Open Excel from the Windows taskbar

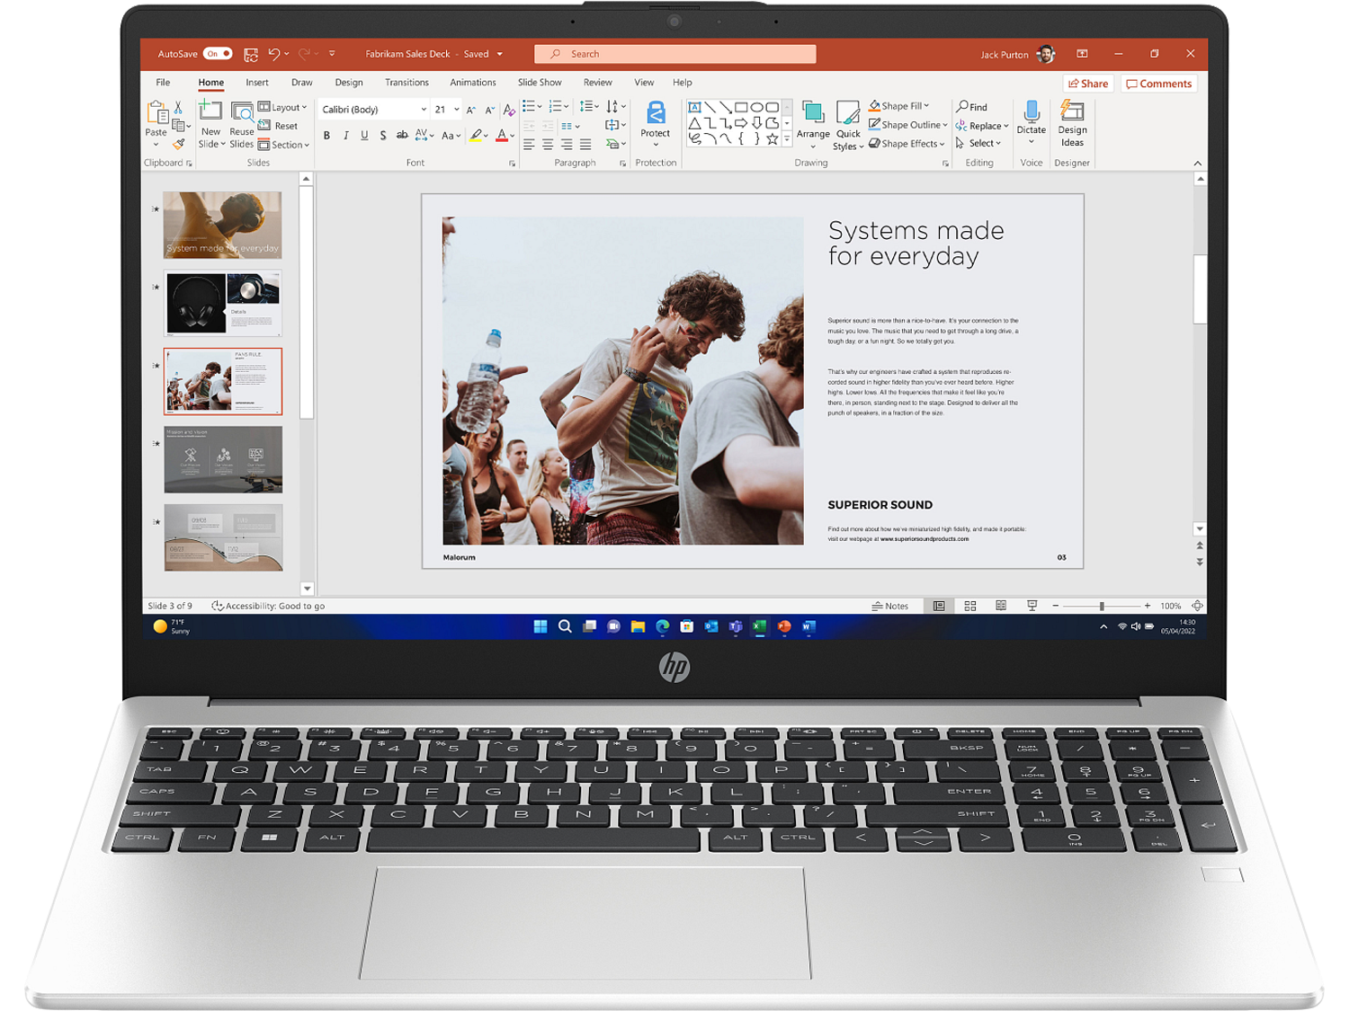(760, 626)
